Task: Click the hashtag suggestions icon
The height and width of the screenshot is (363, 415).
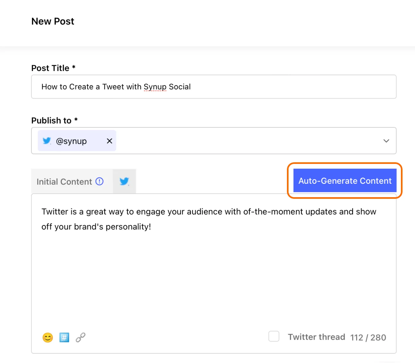Action: pos(64,337)
